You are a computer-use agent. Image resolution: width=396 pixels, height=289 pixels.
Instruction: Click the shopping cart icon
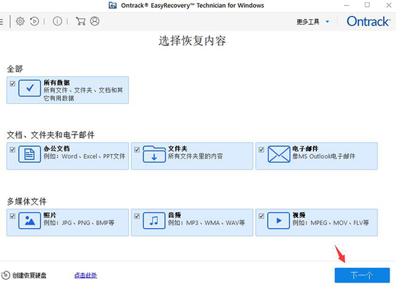coord(81,21)
